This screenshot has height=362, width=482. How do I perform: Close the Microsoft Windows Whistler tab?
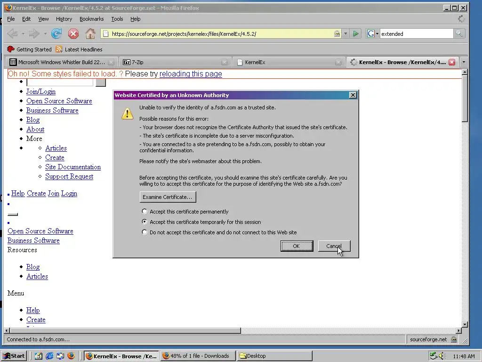(111, 62)
